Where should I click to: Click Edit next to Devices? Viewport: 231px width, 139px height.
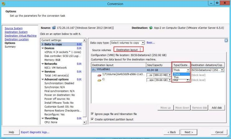point(79,48)
